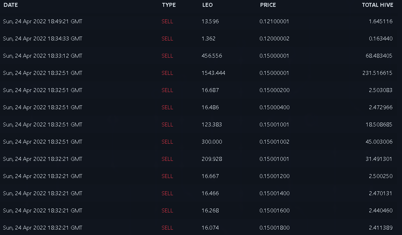Screen dimensions: 402x235
Task: Select total HIVE value 231.516615
Action: coord(377,73)
